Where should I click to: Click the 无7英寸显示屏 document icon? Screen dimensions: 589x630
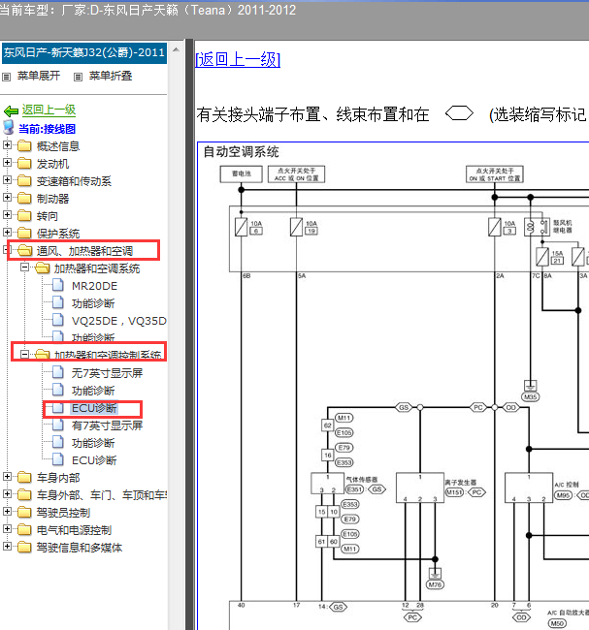(x=58, y=372)
